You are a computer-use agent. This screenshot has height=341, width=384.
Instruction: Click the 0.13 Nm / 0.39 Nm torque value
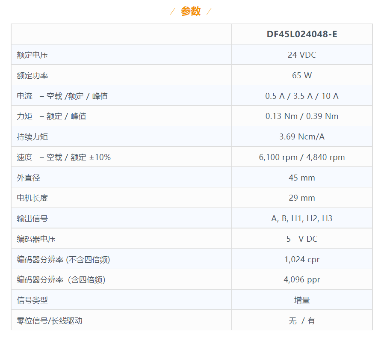302,116
